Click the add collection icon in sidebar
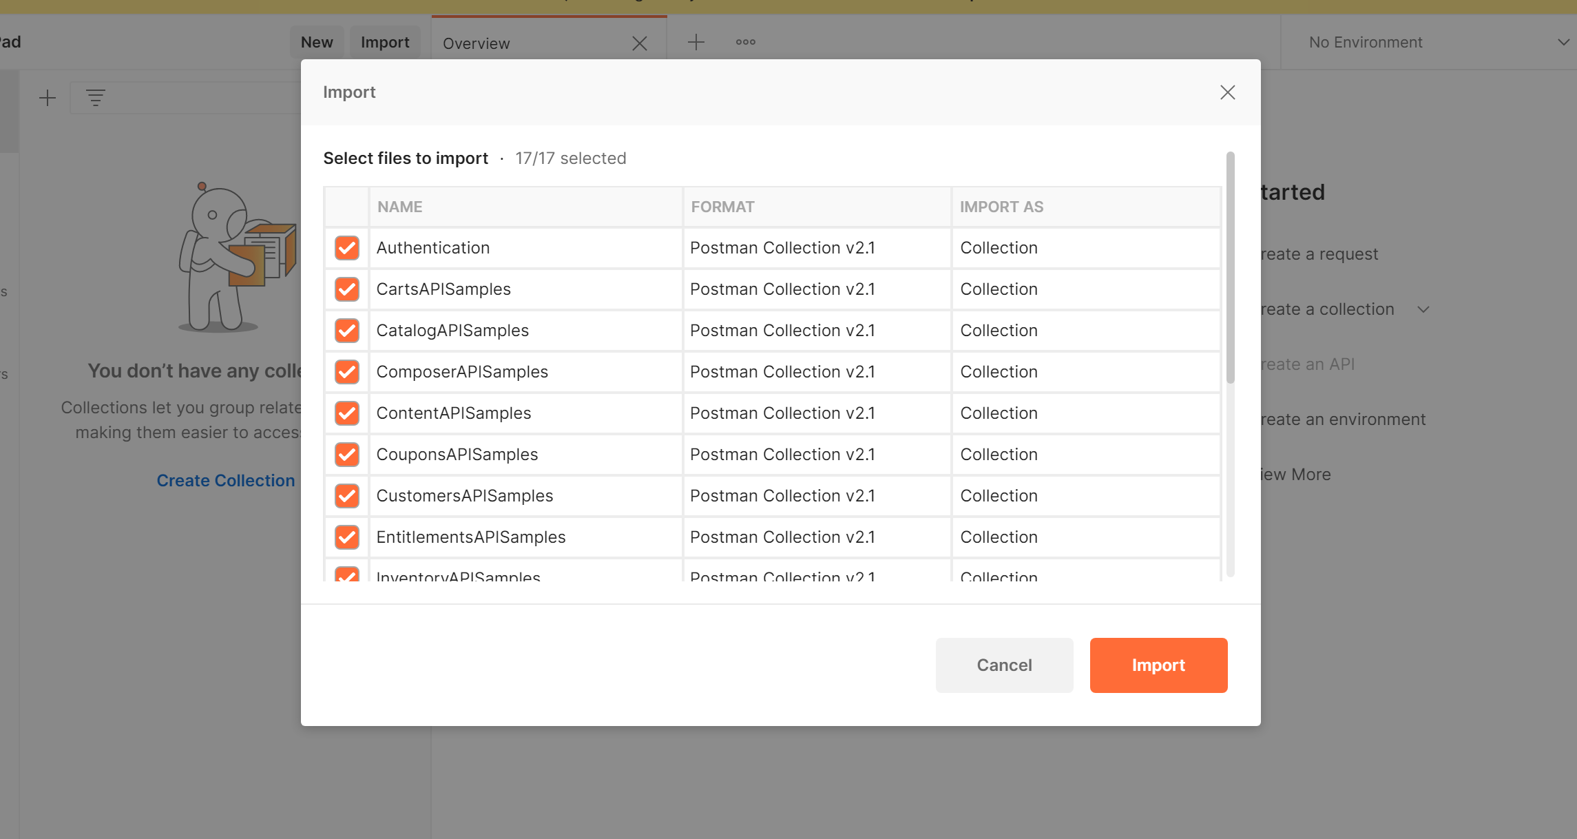1577x839 pixels. (x=47, y=97)
